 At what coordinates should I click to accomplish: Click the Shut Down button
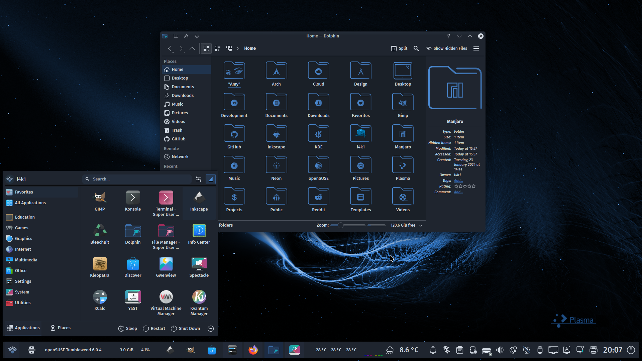186,329
